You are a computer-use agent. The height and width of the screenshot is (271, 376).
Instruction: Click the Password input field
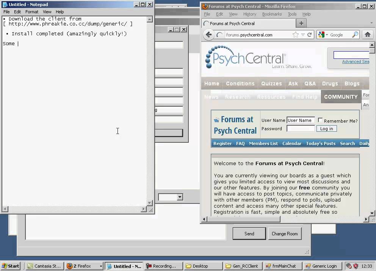(301, 129)
